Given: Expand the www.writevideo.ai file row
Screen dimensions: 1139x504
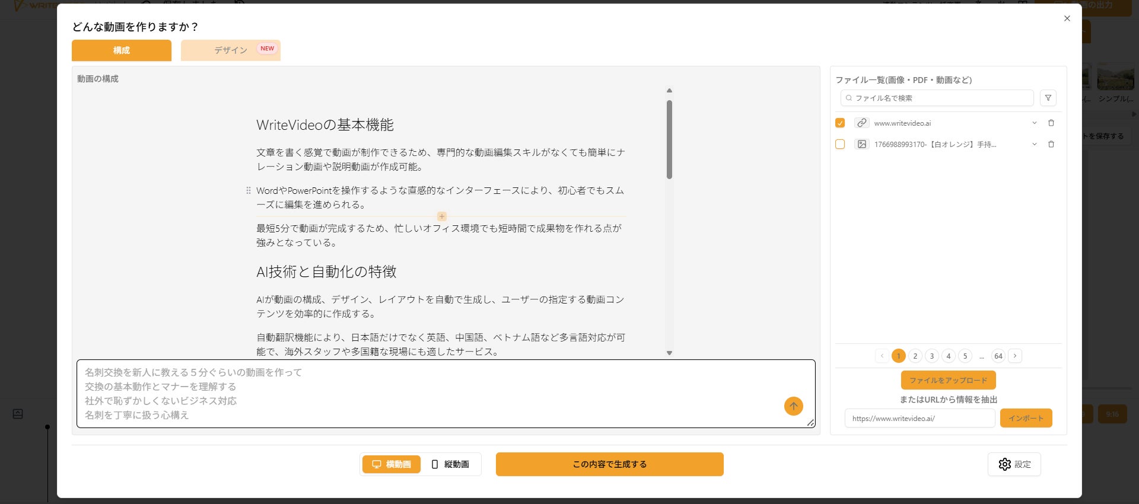Looking at the screenshot, I should tap(1035, 123).
